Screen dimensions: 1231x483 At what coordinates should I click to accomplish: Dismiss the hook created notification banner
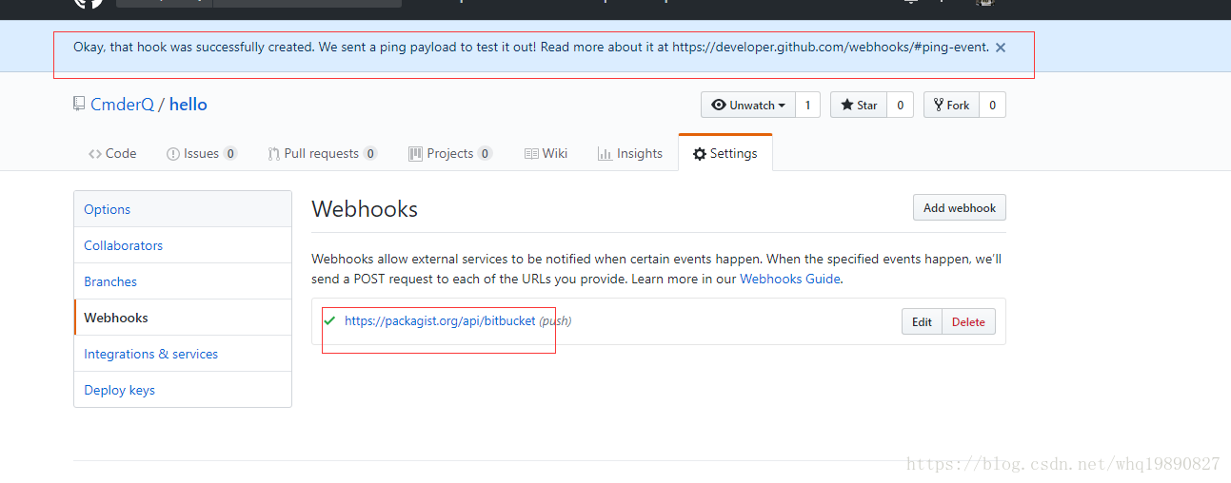(x=1001, y=48)
